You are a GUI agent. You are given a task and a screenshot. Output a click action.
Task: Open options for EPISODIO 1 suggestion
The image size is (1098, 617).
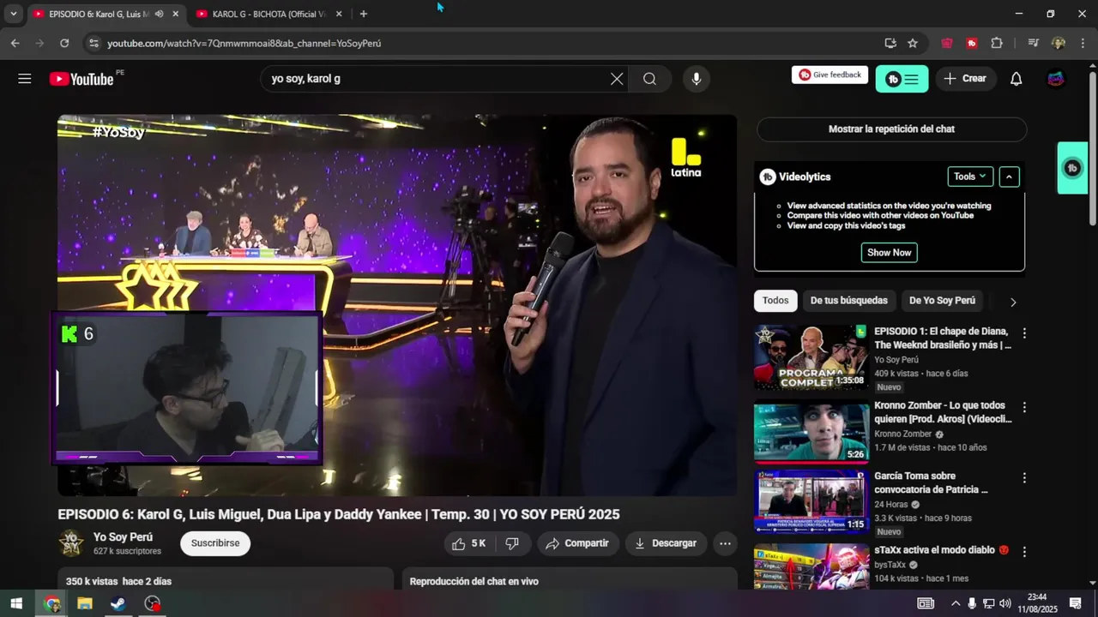[x=1023, y=333]
